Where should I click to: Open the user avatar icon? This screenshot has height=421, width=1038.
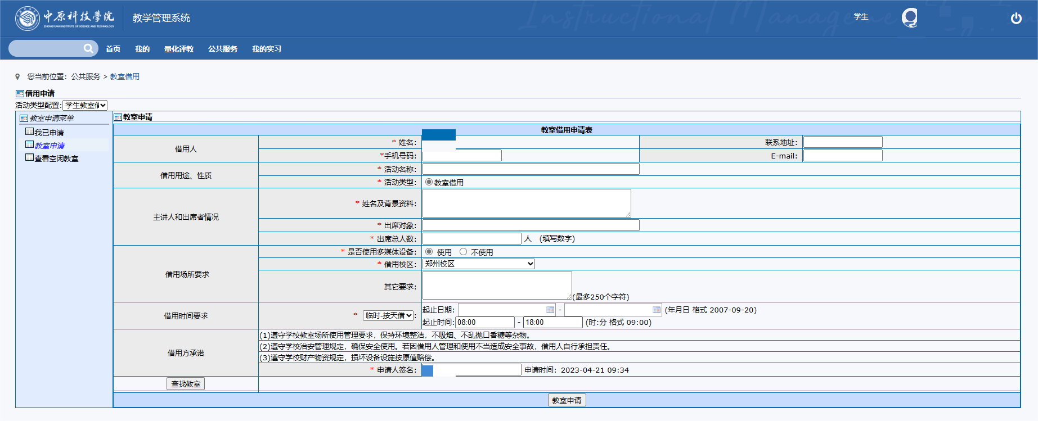(x=909, y=17)
